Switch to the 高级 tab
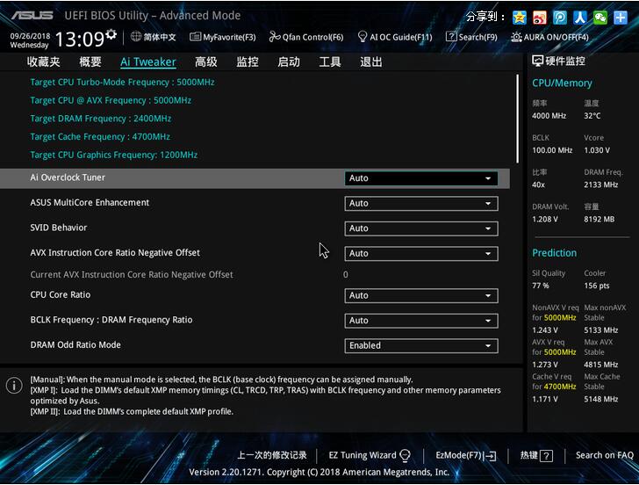Image resolution: width=639 pixels, height=485 pixels. pyautogui.click(x=205, y=62)
